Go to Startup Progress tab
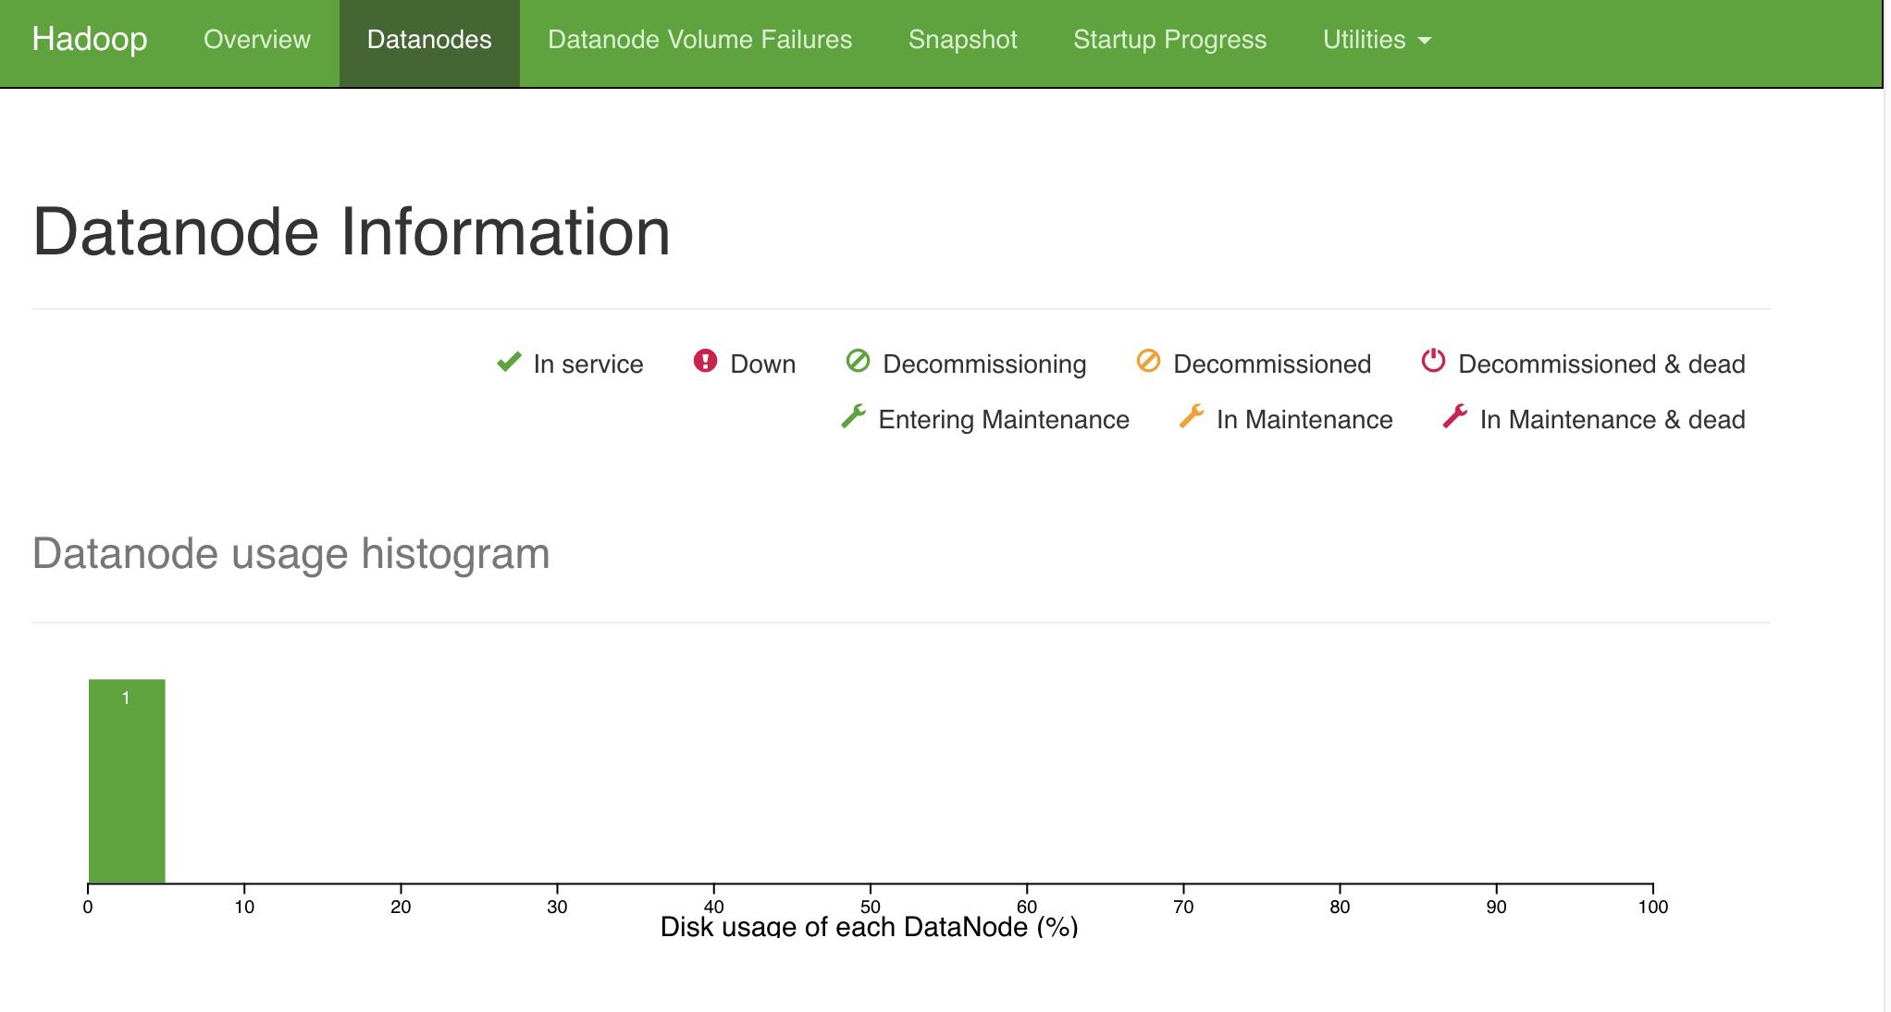The image size is (1891, 1012). (1169, 40)
